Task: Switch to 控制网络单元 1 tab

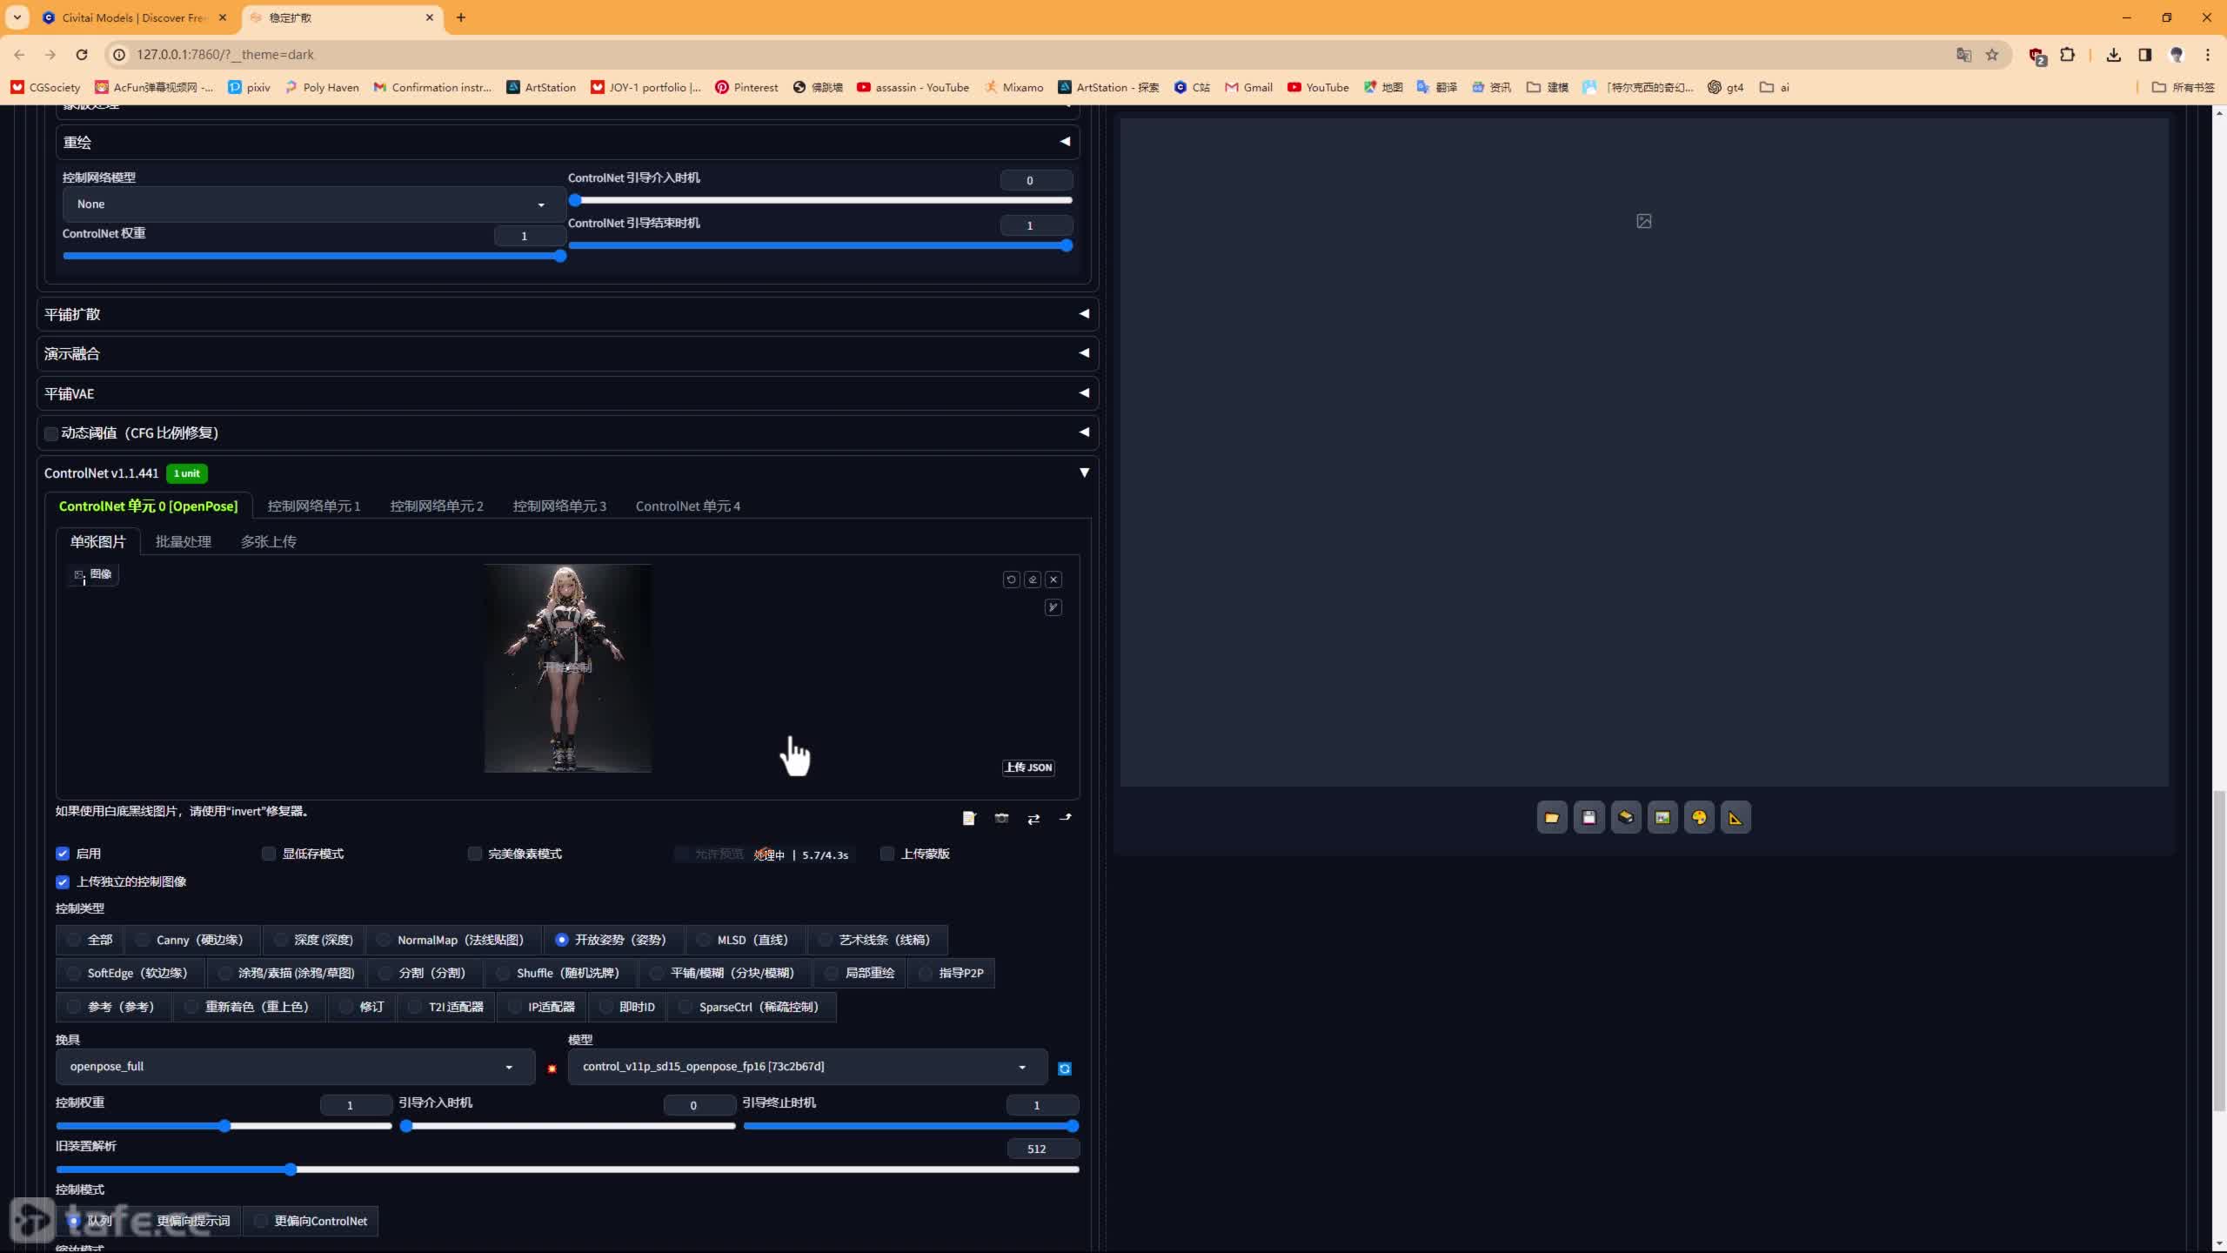Action: tap(313, 506)
